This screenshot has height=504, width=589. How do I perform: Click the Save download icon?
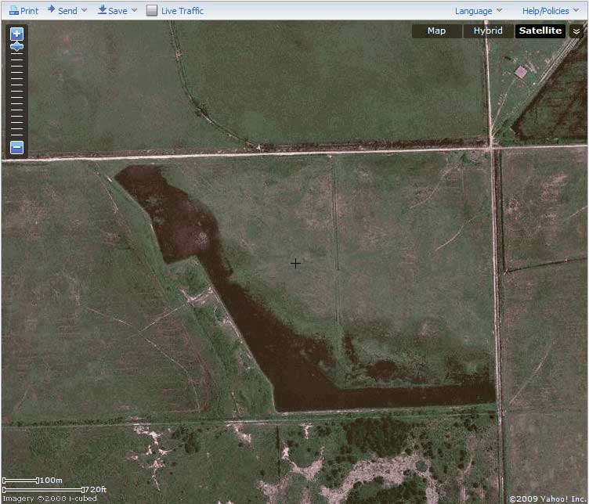point(102,9)
